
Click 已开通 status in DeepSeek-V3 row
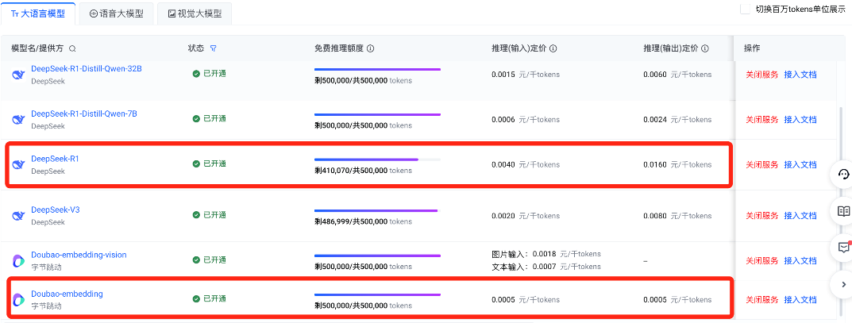tap(210, 215)
